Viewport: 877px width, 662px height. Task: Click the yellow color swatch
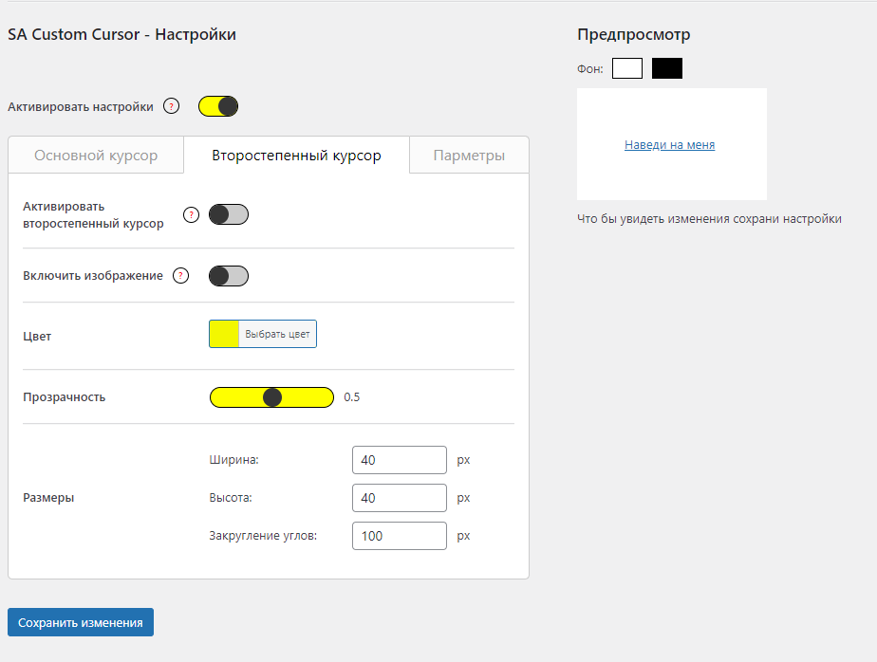tap(225, 334)
